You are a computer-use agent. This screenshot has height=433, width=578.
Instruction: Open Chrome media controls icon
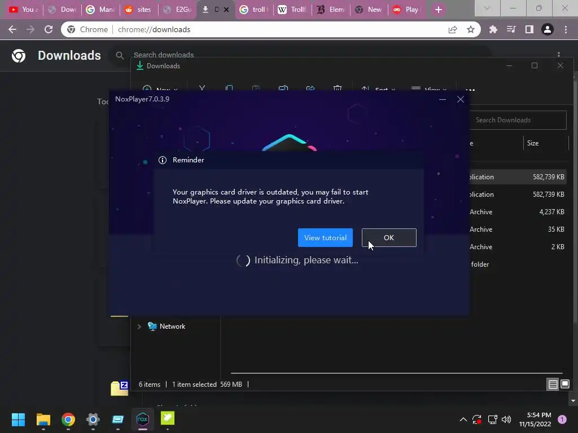point(511,29)
